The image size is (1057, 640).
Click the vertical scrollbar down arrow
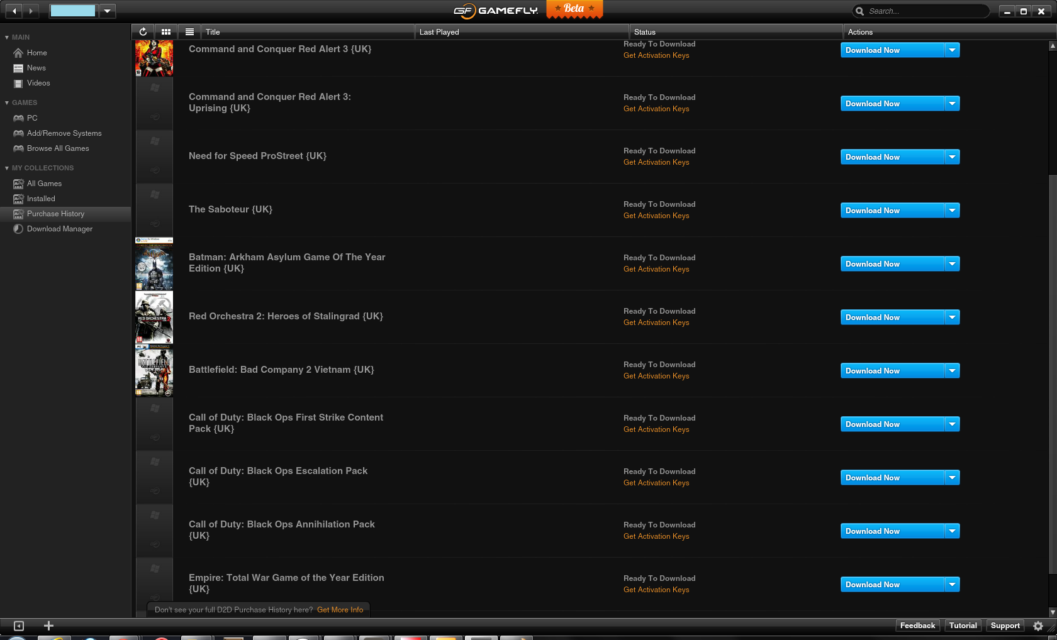[1053, 612]
